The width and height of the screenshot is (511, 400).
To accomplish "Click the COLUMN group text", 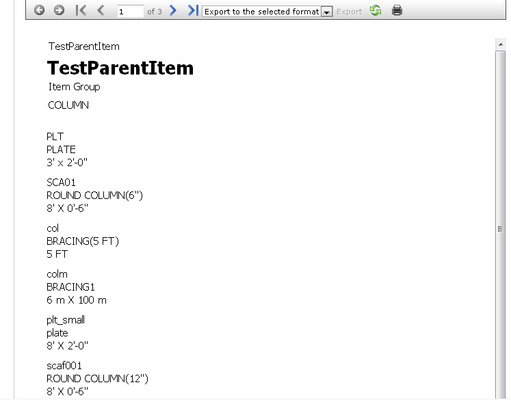I will (x=68, y=105).
